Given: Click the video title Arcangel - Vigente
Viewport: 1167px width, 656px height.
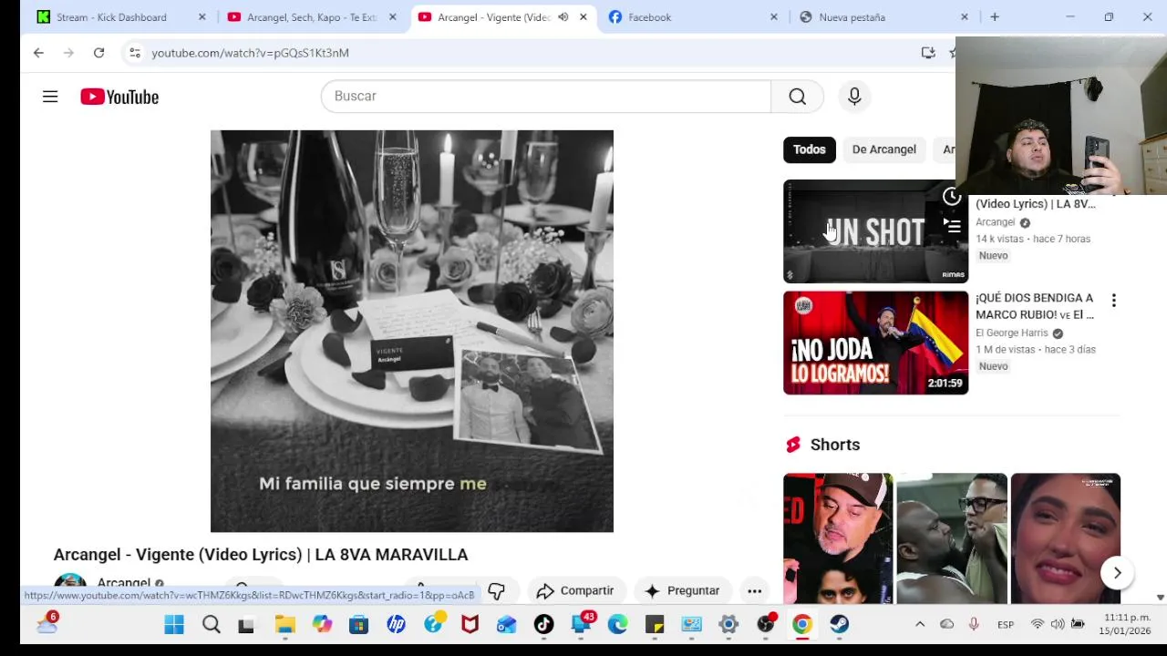Looking at the screenshot, I should tap(261, 554).
